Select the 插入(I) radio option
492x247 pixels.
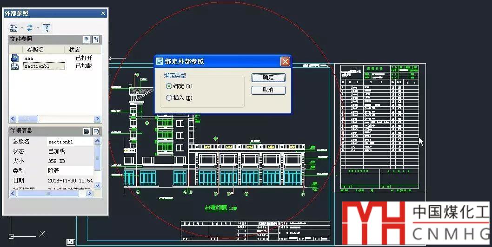coord(169,98)
